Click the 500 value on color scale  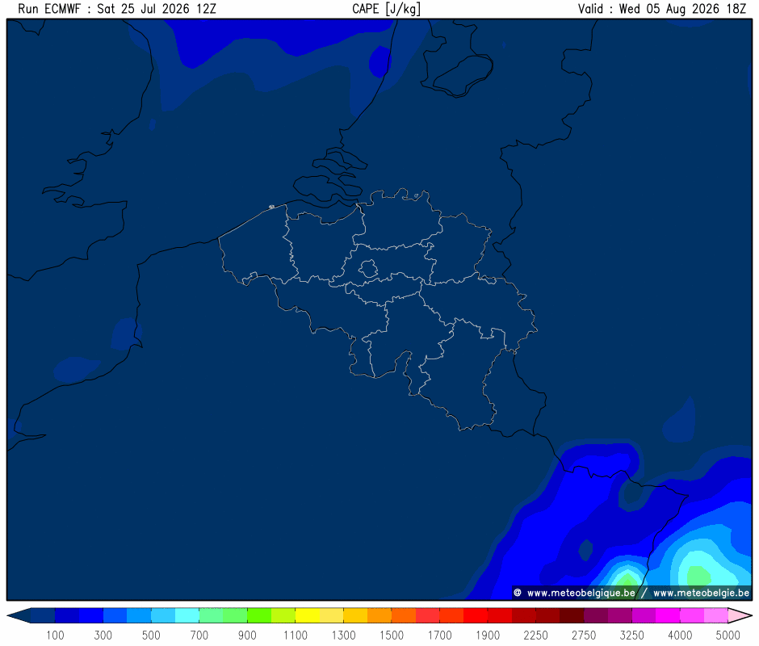(151, 635)
